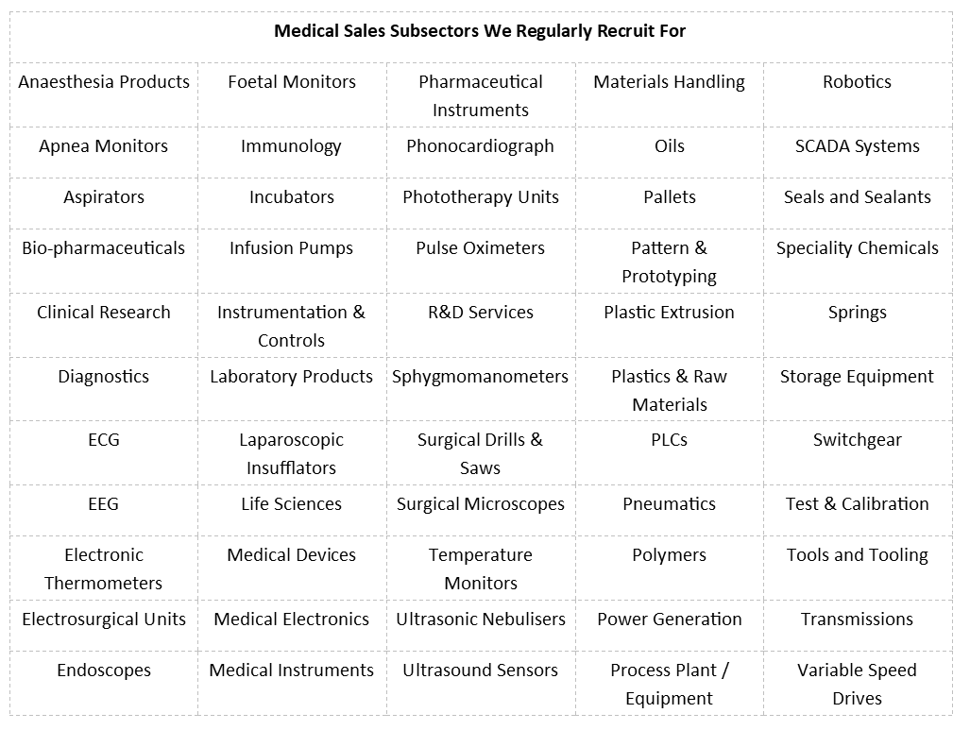Viewport: 970px width, 730px height.
Task: Select the Medical Devices cell
Action: pos(291,555)
